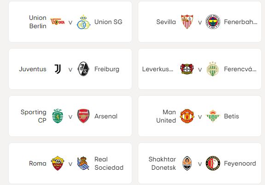Select the Real Sociedad crest
The width and height of the screenshot is (265, 185).
click(x=83, y=163)
